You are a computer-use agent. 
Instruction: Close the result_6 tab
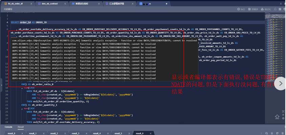click(x=151, y=133)
